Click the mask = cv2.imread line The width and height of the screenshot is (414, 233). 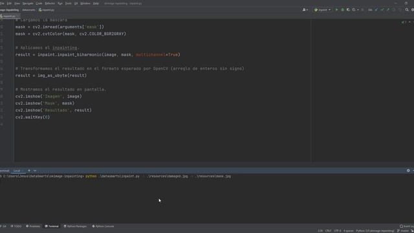pyautogui.click(x=60, y=27)
